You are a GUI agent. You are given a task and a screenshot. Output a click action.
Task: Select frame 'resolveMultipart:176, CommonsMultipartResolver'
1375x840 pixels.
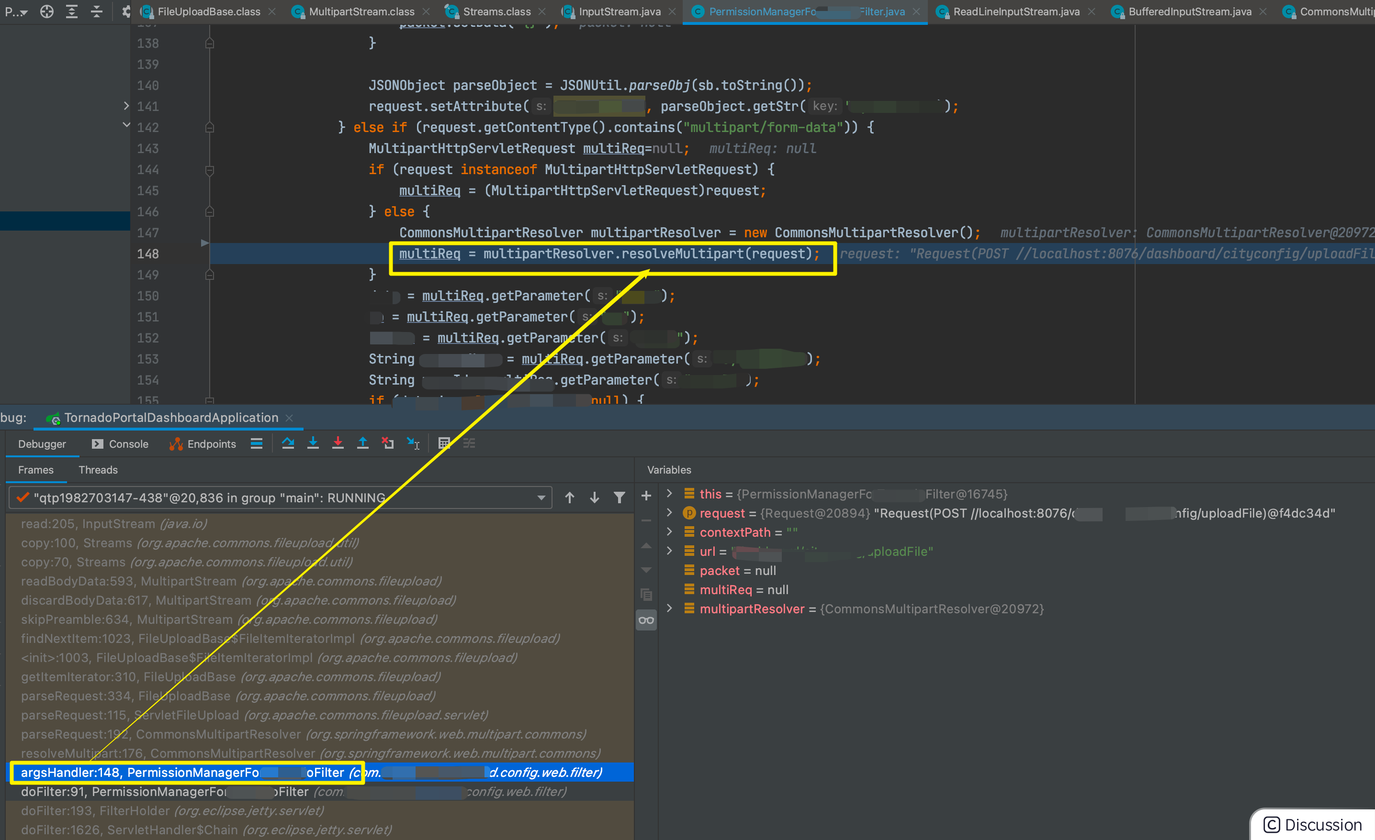(319, 753)
